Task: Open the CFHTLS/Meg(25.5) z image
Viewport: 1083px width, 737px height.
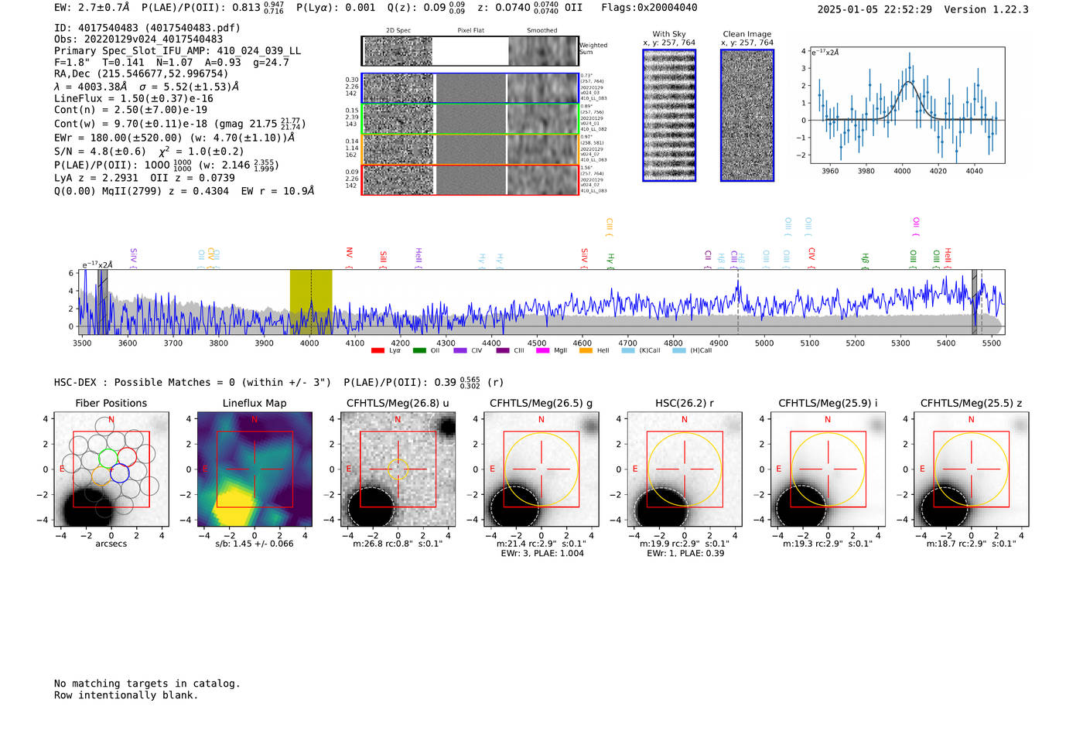Action: point(972,469)
